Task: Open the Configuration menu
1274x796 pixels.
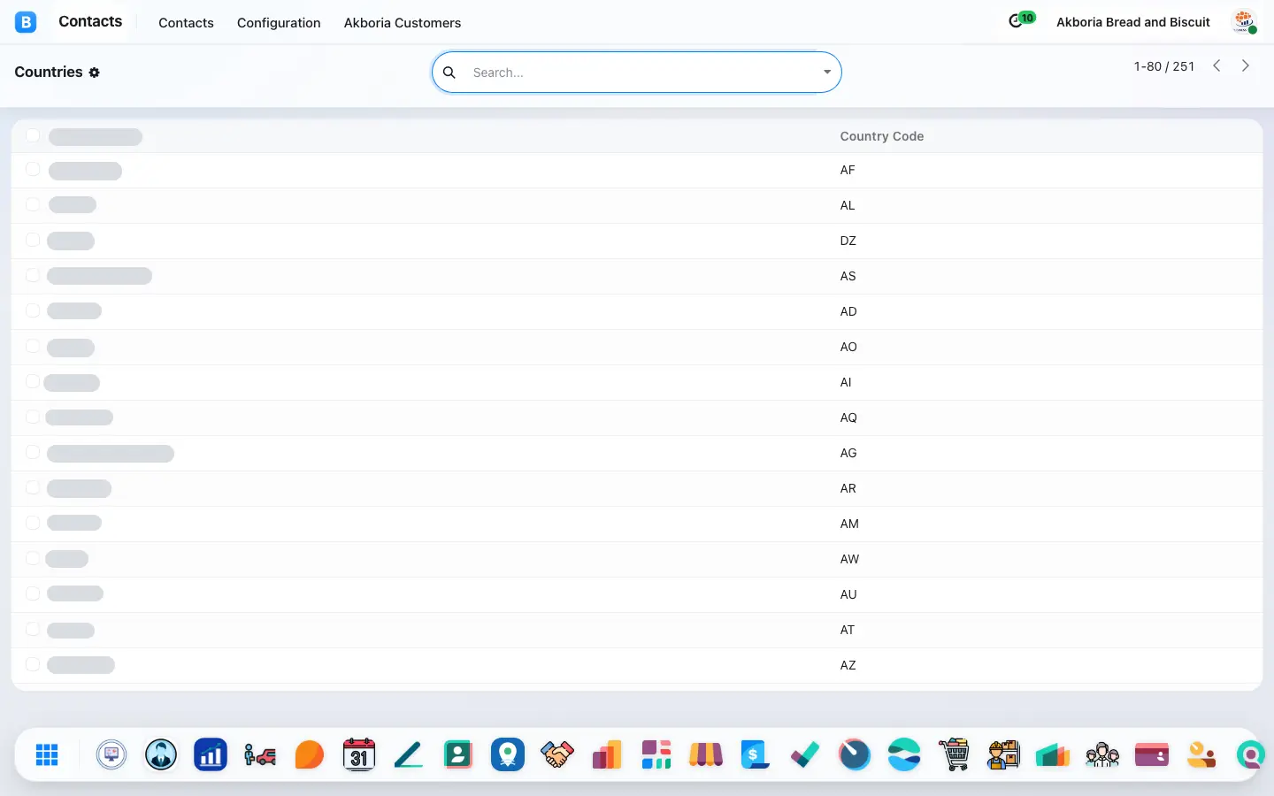Action: [279, 23]
